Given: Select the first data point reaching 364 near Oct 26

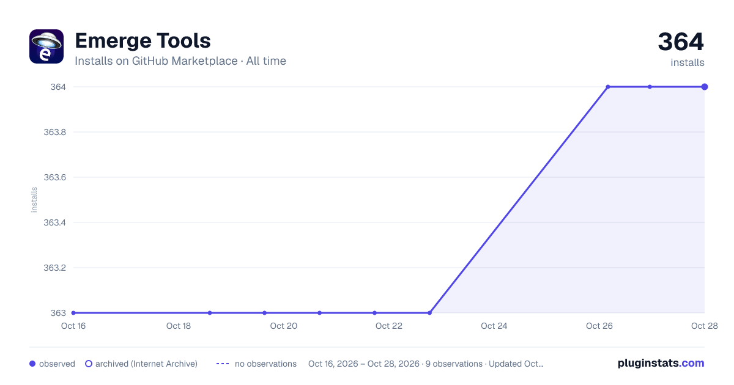Looking at the screenshot, I should tap(608, 87).
